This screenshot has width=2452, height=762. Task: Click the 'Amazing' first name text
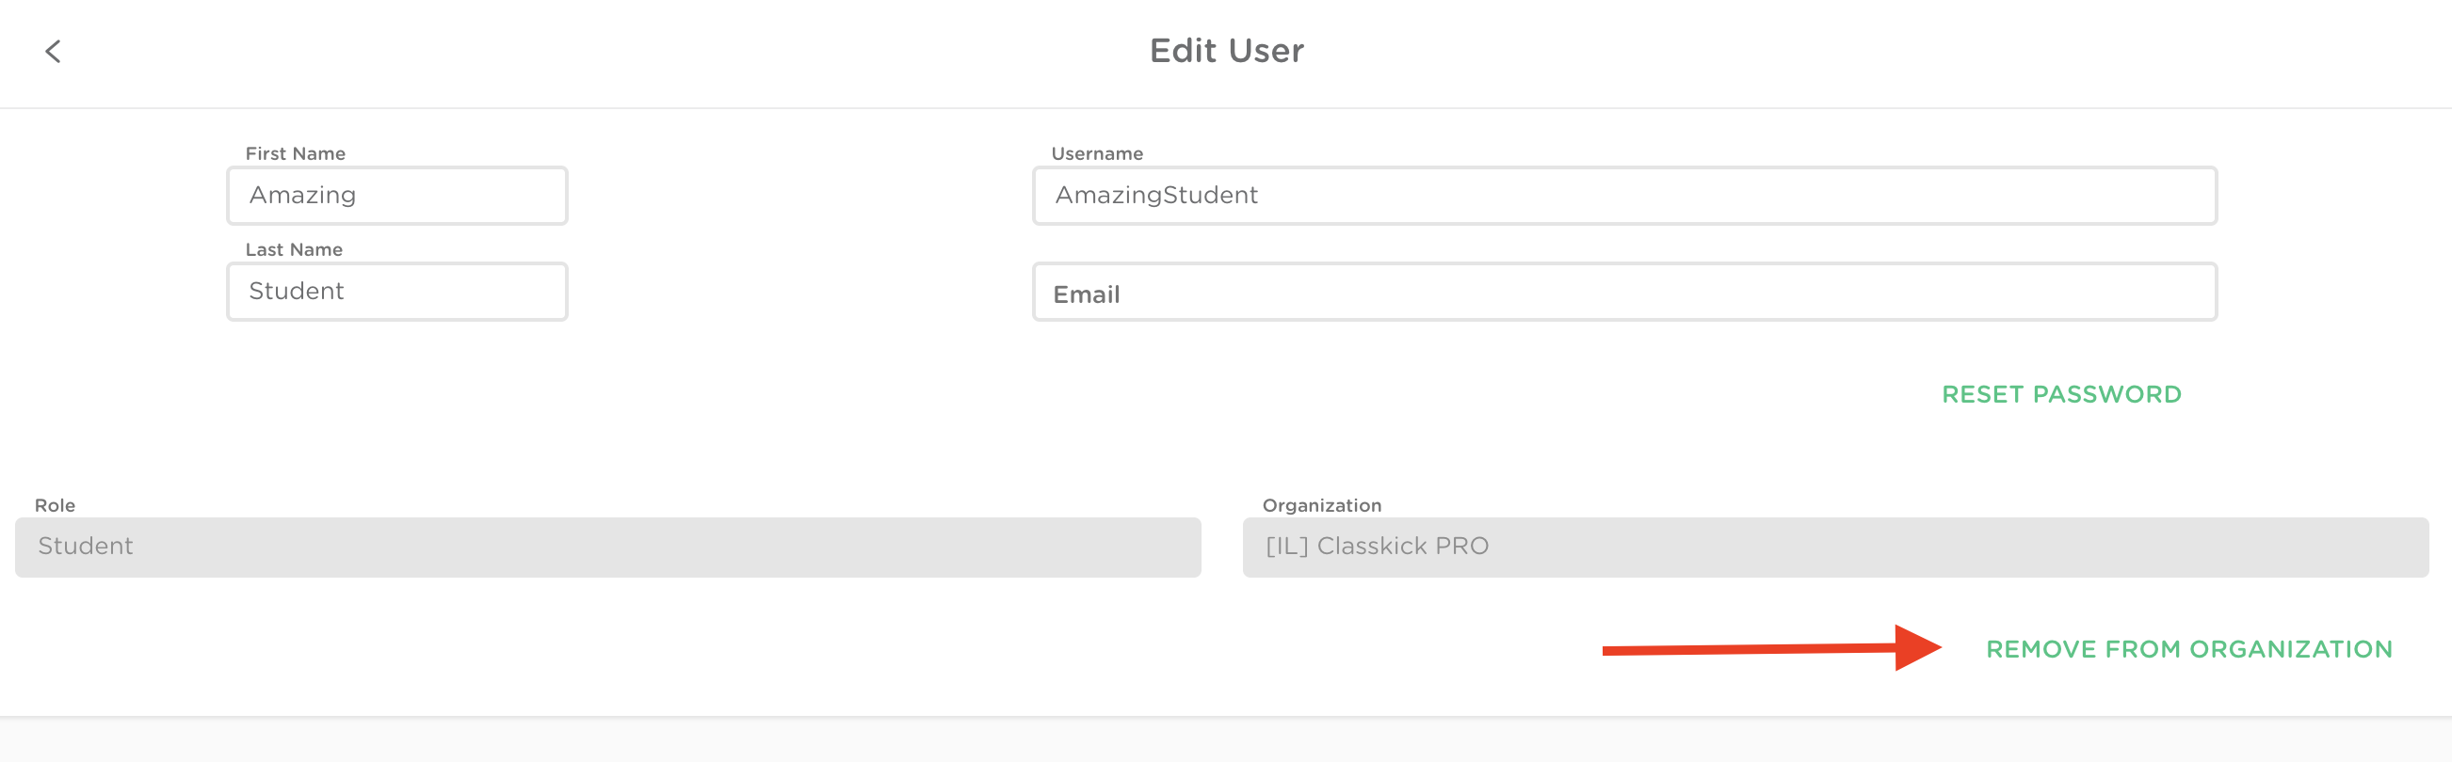(x=302, y=196)
